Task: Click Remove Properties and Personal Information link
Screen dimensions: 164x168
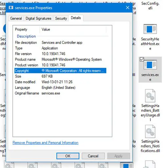Action: [x=45, y=142]
